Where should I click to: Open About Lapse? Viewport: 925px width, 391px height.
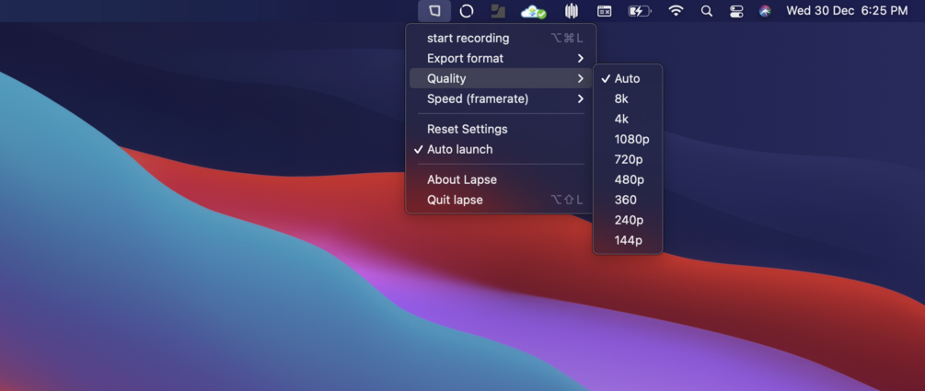coord(501,180)
